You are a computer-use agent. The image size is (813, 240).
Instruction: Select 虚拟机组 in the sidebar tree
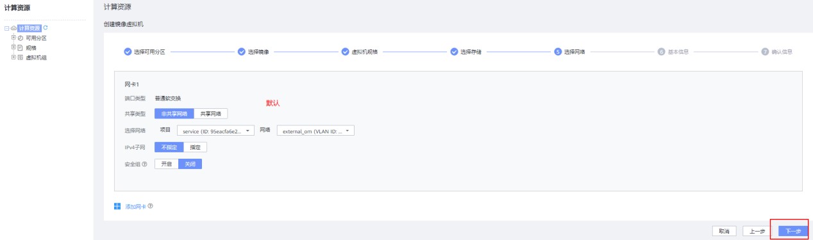coord(36,57)
